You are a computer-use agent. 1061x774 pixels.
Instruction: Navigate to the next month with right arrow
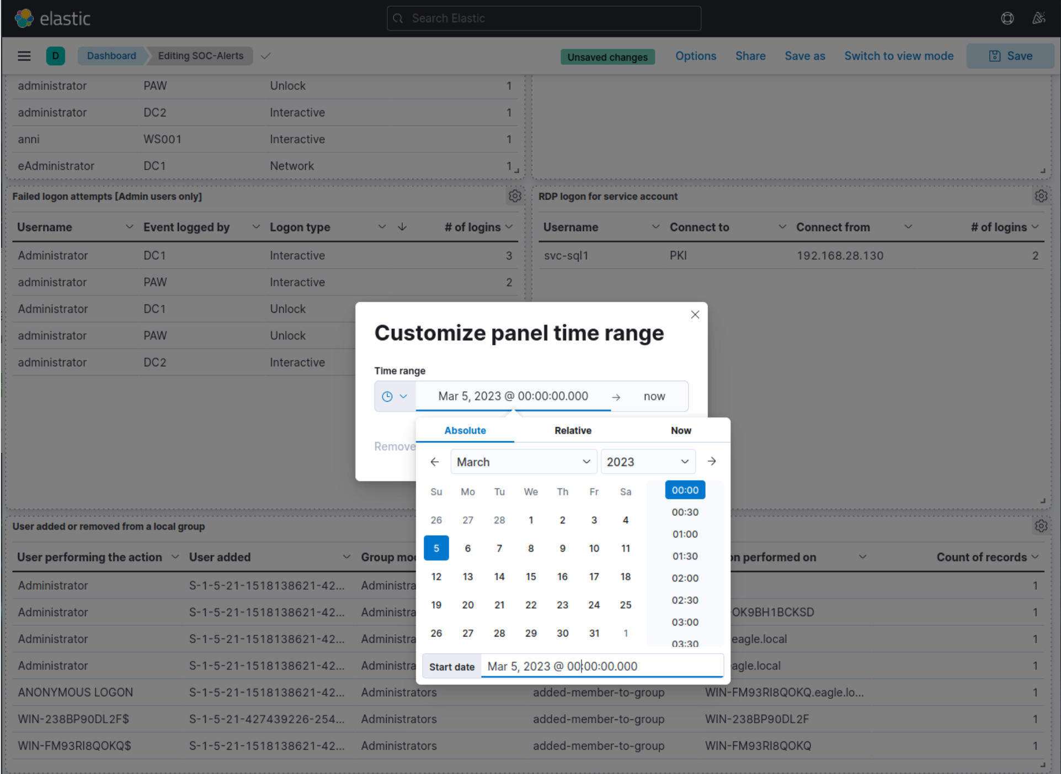[x=712, y=461]
